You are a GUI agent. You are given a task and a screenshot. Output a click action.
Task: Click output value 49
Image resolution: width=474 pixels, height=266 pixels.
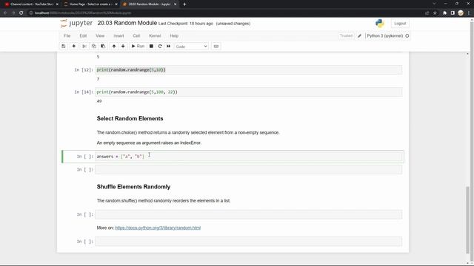click(99, 101)
